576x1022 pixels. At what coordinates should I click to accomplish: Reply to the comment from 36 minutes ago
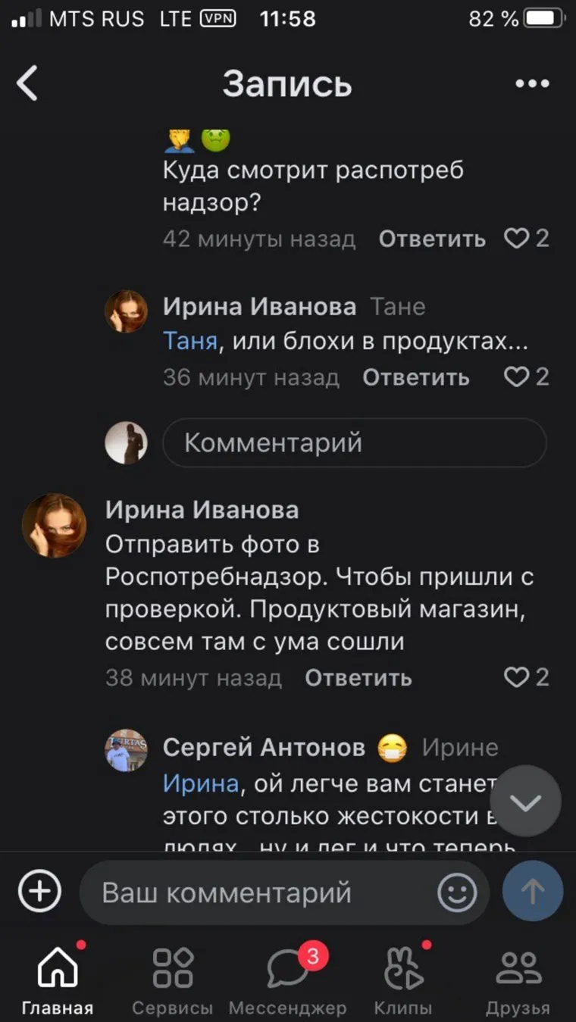pyautogui.click(x=416, y=377)
